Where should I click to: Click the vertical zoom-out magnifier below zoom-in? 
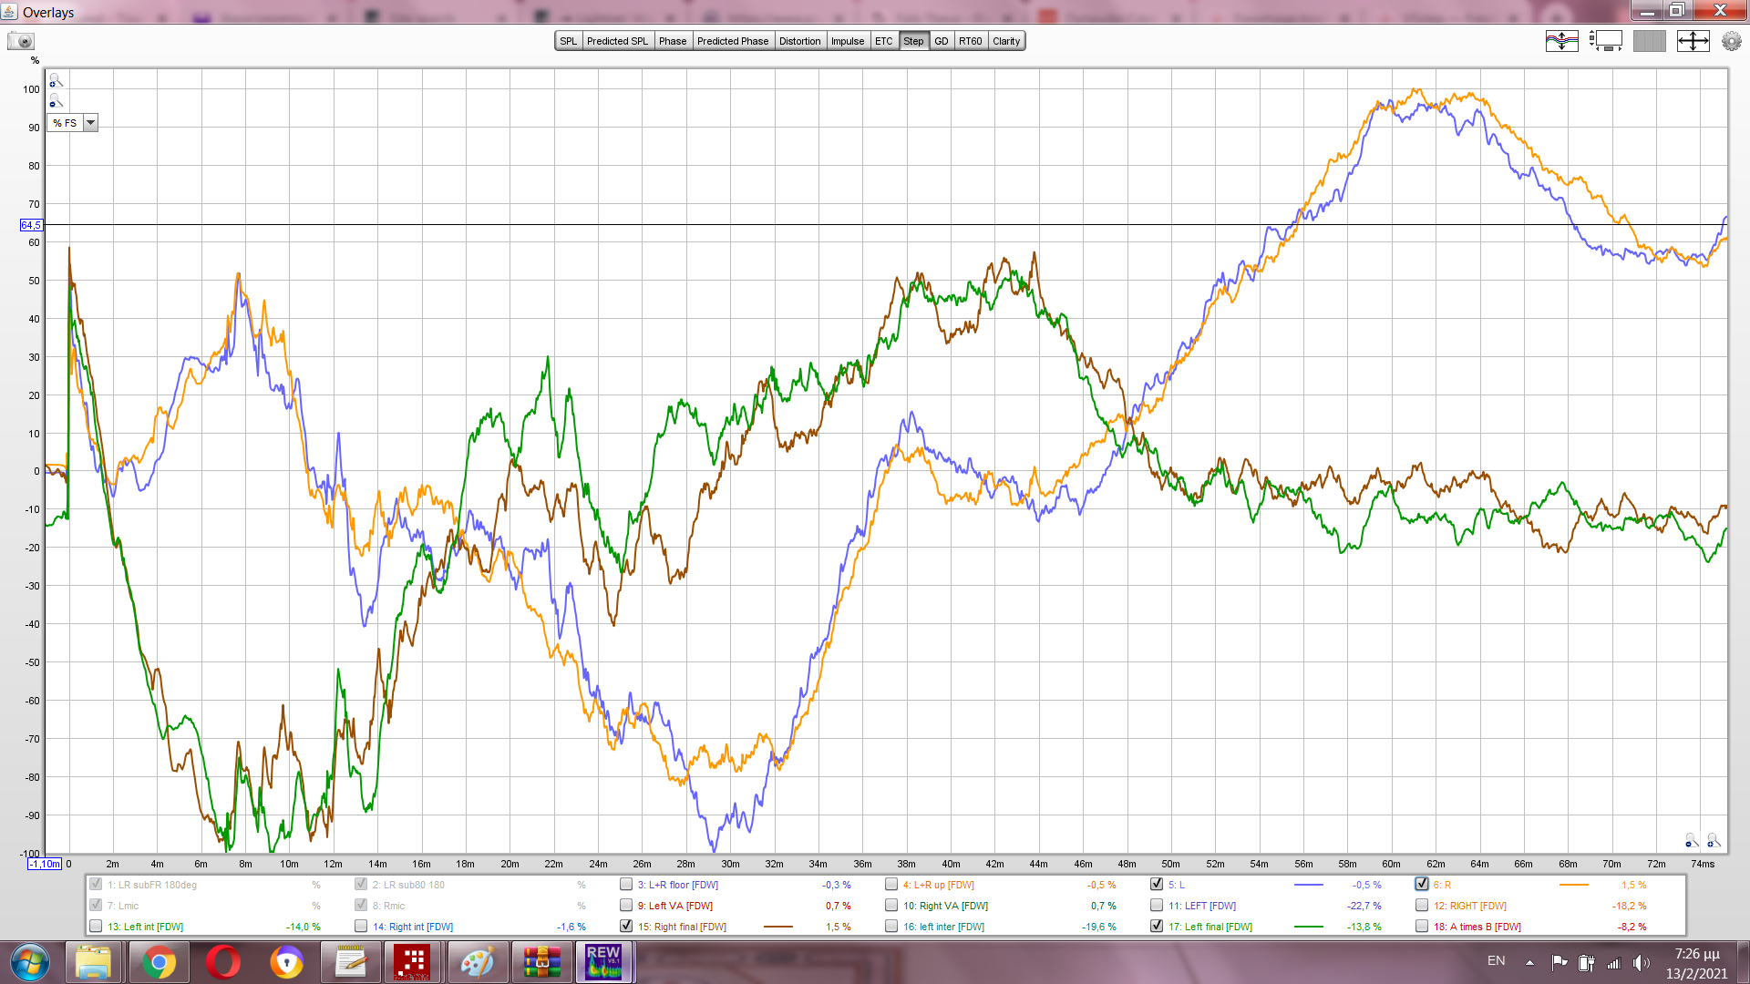pyautogui.click(x=56, y=101)
